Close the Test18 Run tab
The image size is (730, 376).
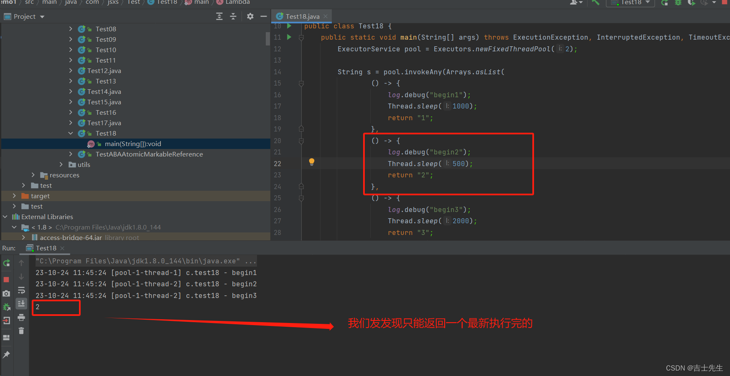coord(62,248)
